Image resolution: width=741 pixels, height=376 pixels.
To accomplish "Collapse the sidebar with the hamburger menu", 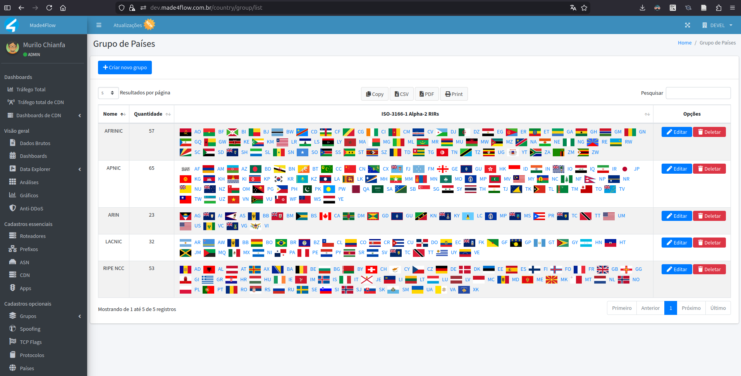I will click(x=99, y=25).
